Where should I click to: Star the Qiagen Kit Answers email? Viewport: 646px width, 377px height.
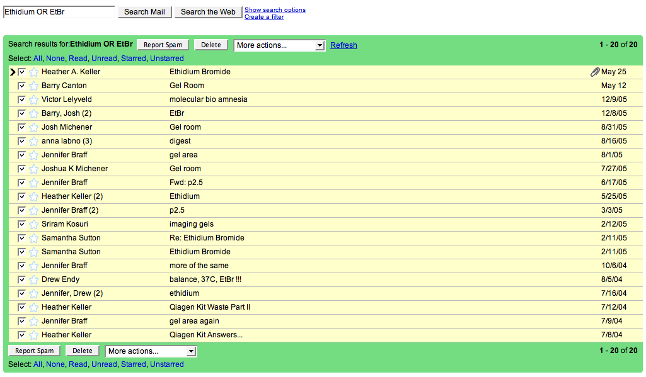click(x=33, y=335)
